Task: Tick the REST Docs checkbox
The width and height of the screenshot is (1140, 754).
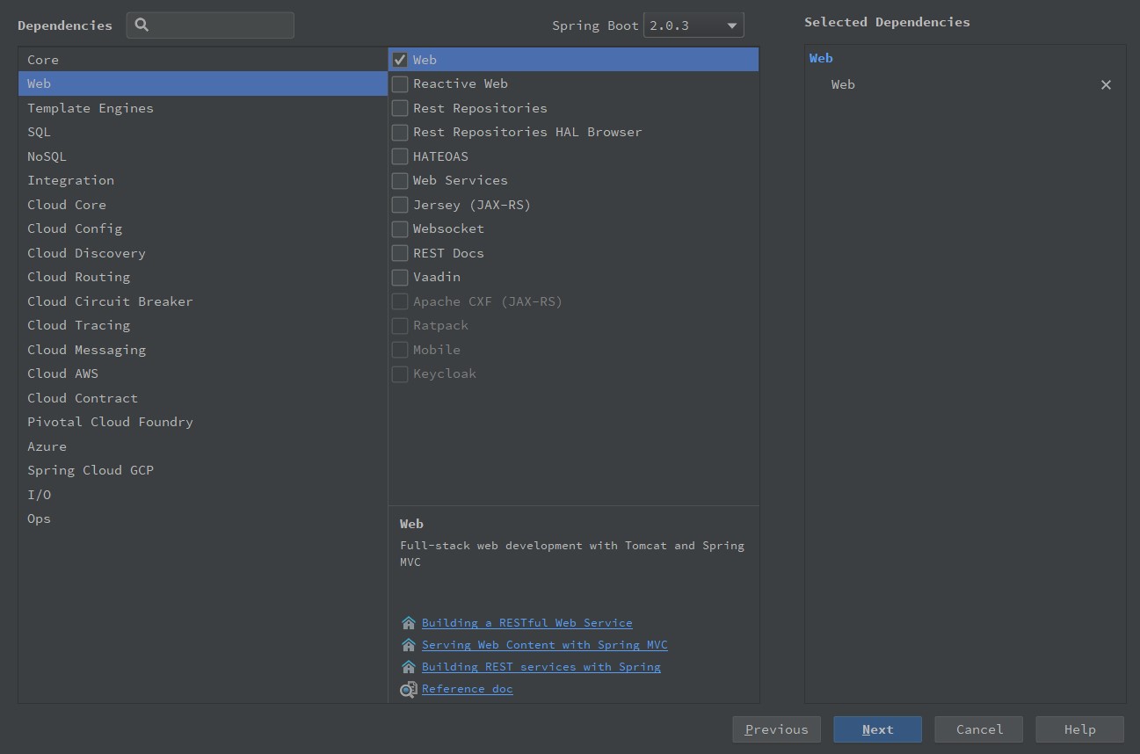Action: (400, 253)
